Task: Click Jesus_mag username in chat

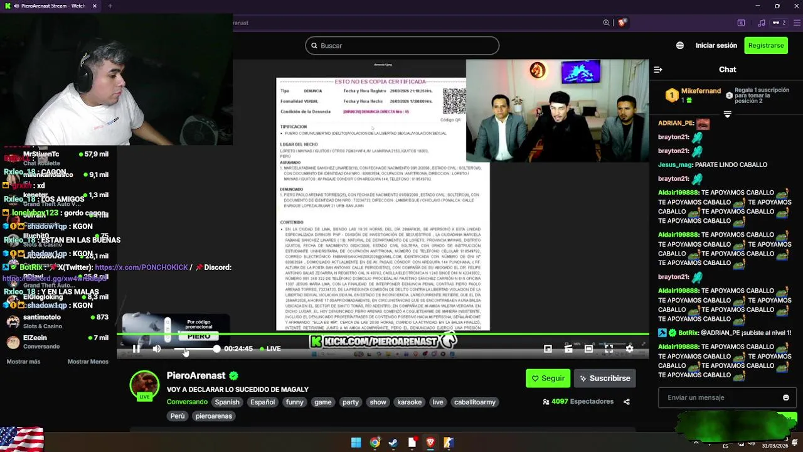Action: 675,164
